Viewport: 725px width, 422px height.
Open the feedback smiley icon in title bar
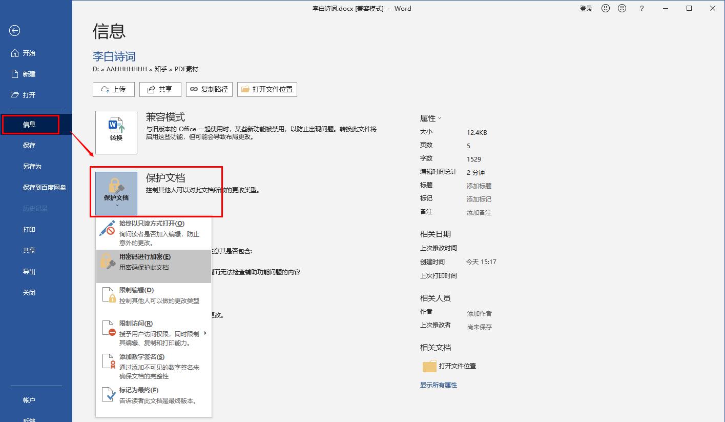click(606, 8)
